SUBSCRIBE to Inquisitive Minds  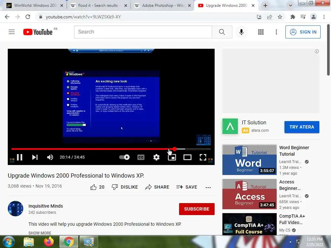[197, 209]
